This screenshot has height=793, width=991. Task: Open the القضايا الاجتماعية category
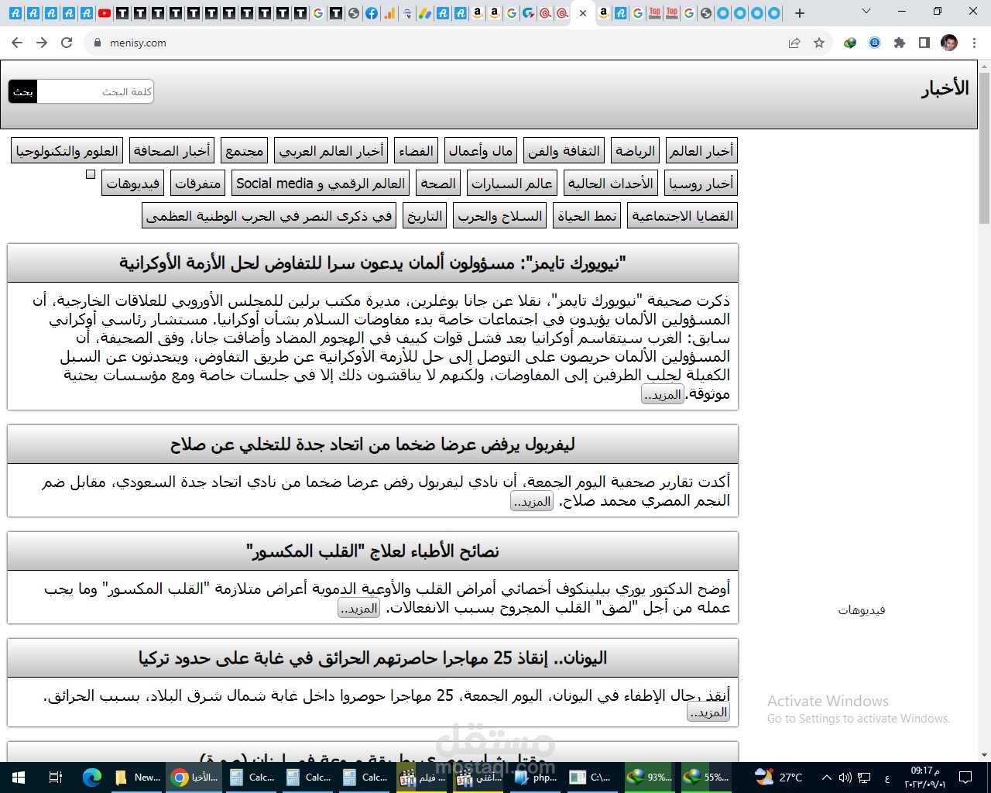click(x=683, y=216)
